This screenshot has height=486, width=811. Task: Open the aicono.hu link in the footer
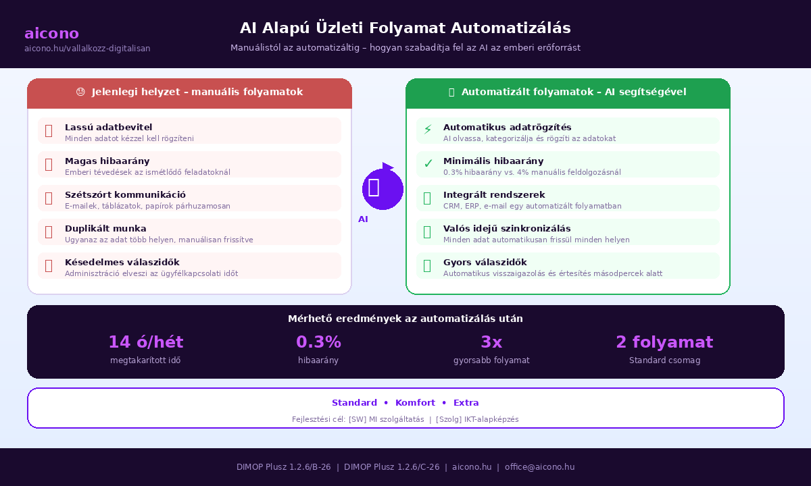coord(472,467)
